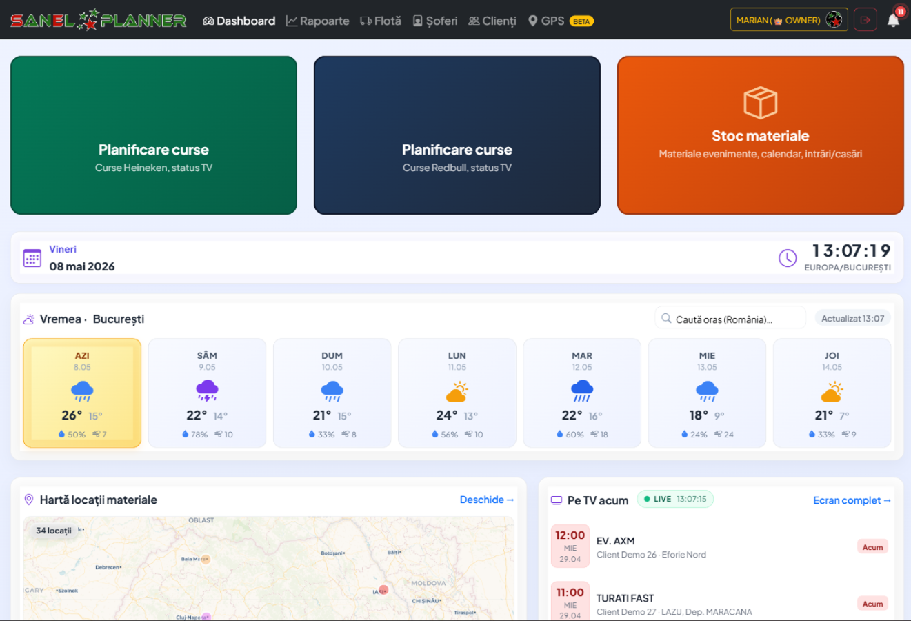Viewport: 911px width, 621px height.
Task: Select the JOI 14.05 forecast card
Action: coord(832,393)
